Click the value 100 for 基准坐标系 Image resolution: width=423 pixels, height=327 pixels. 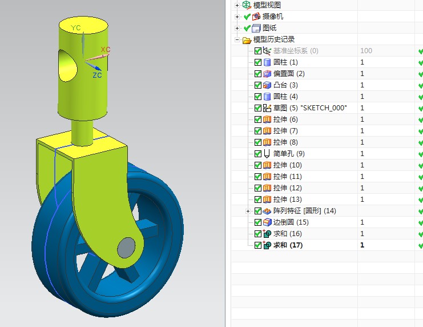[x=366, y=50]
